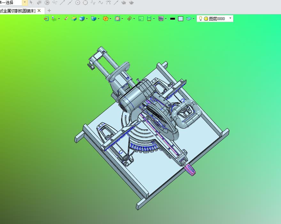This screenshot has width=281, height=224.
Task: Click the light blue face color swatch
Action: [181, 19]
